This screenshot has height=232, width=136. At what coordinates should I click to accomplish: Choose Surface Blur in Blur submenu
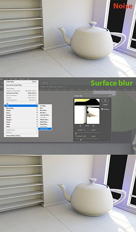tap(45, 129)
